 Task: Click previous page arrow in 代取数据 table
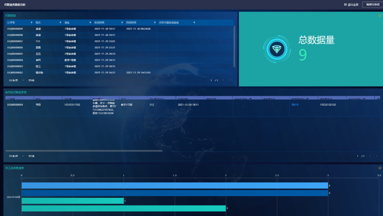pyautogui.click(x=223, y=80)
